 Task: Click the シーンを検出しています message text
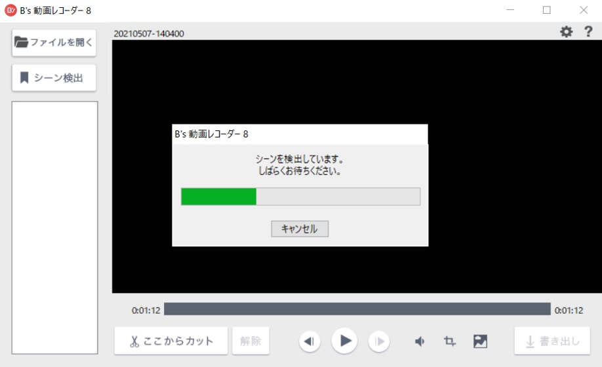click(300, 159)
